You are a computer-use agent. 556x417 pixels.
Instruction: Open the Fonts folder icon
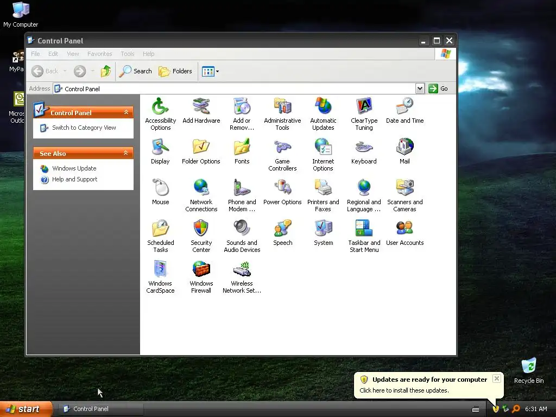pos(242,151)
